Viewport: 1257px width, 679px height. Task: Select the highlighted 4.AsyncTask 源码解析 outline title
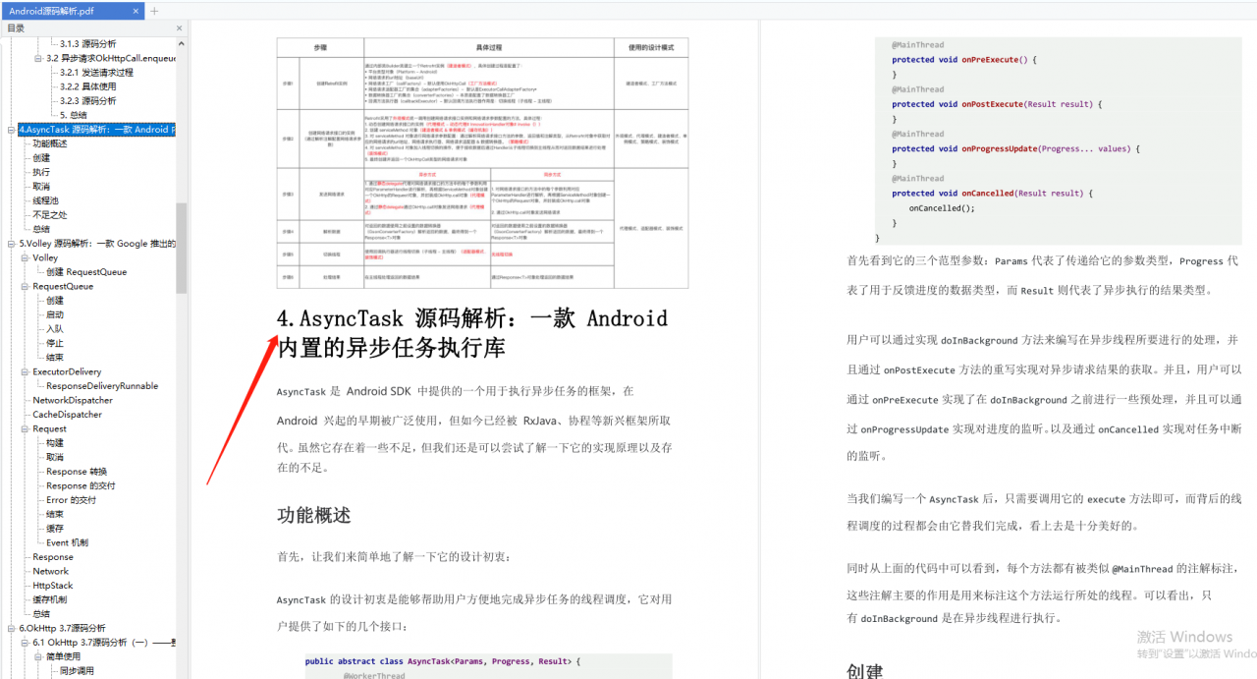point(97,130)
